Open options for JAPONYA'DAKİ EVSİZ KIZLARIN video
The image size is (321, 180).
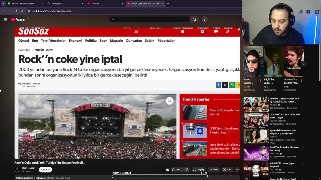click(x=303, y=115)
